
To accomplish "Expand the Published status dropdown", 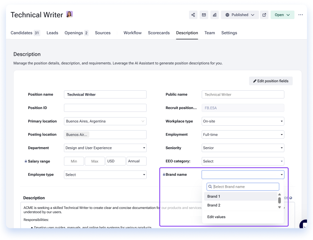I will tap(240, 15).
